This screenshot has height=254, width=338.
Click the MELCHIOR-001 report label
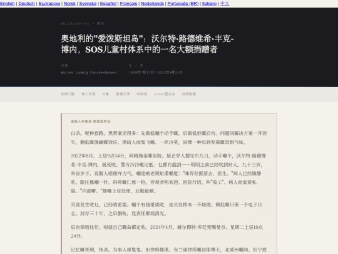click(x=83, y=24)
